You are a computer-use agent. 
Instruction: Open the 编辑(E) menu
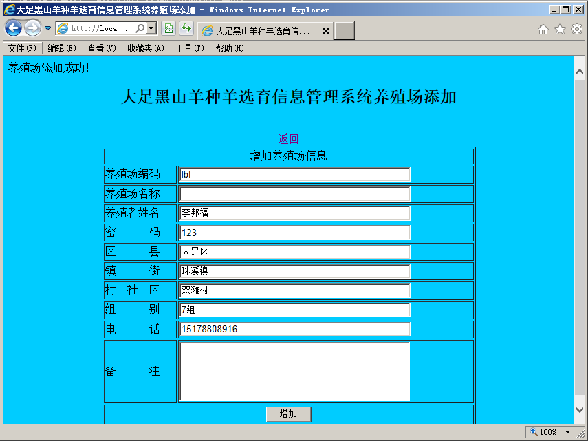pyautogui.click(x=62, y=48)
